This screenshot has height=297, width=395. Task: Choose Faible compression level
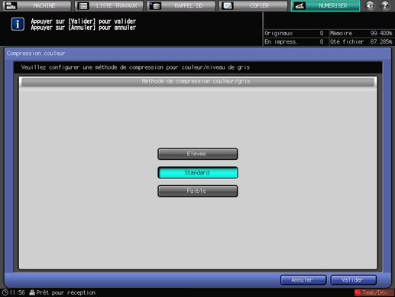(198, 191)
